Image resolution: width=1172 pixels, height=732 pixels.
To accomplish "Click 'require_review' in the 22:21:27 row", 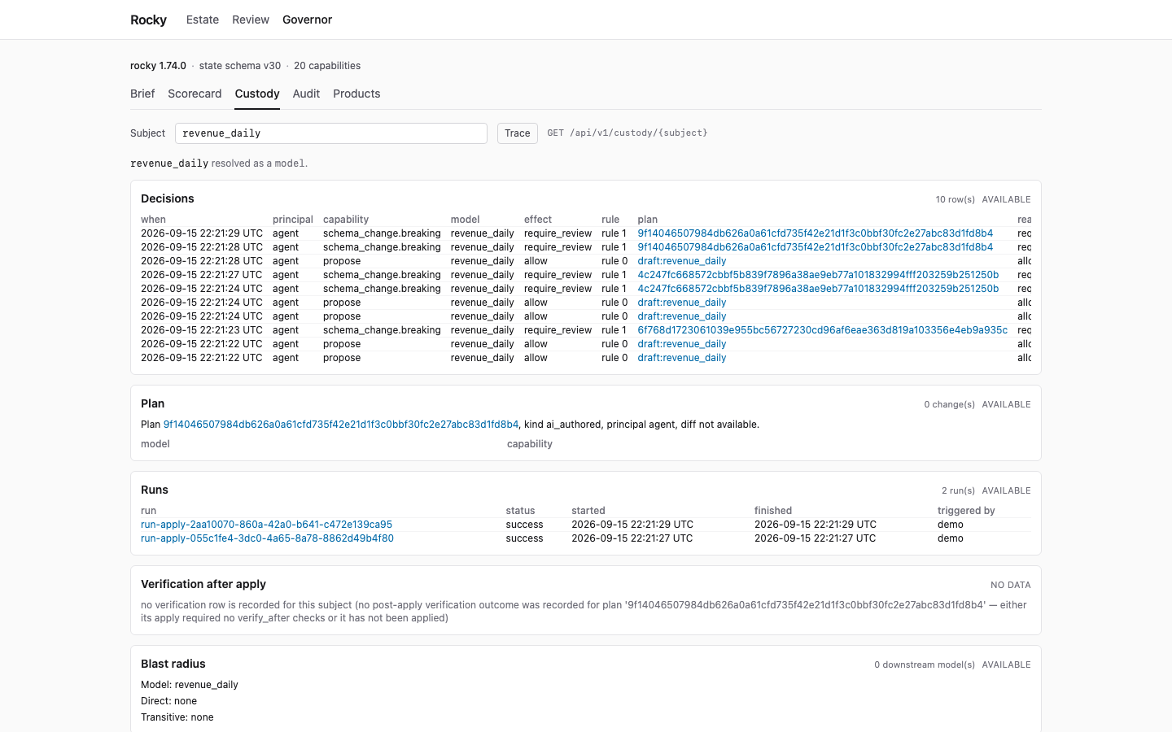I will pos(558,275).
